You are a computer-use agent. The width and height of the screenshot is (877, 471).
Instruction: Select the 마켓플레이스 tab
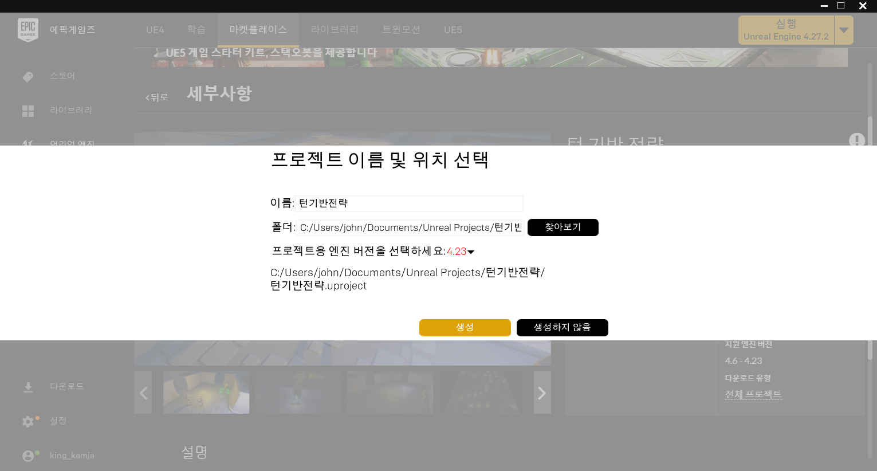[x=258, y=30]
